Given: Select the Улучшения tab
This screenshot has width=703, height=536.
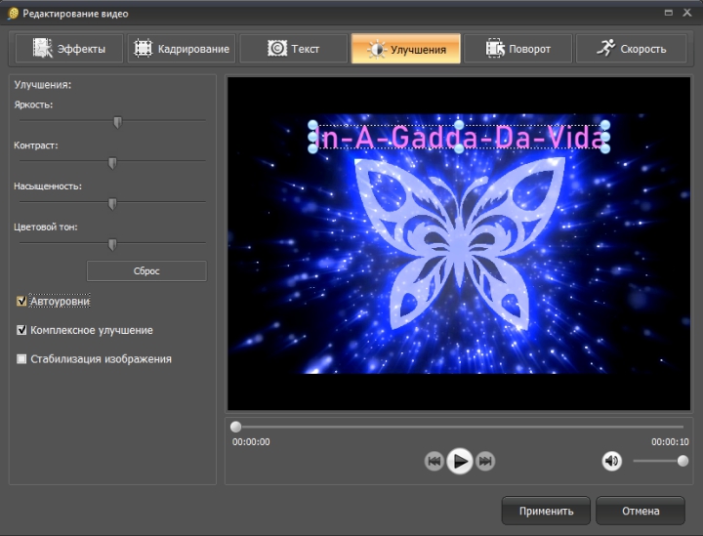Looking at the screenshot, I should click(405, 49).
